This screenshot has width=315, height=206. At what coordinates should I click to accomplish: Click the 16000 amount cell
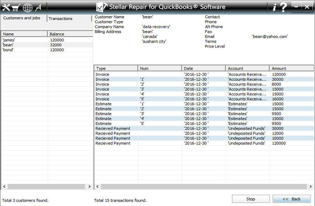click(x=277, y=99)
